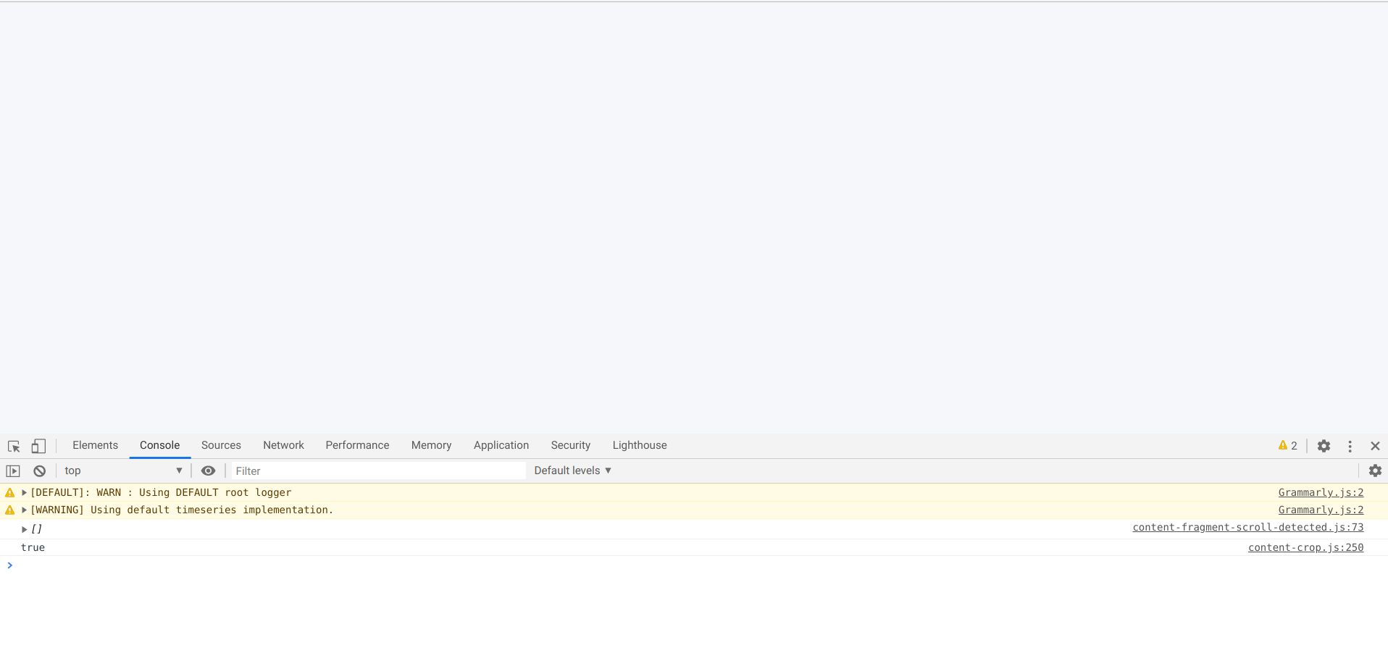Select the 'true' log output text
1388x666 pixels.
click(33, 548)
